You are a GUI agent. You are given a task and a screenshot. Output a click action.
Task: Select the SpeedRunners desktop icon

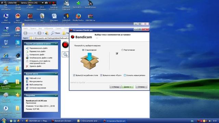pos(90,4)
